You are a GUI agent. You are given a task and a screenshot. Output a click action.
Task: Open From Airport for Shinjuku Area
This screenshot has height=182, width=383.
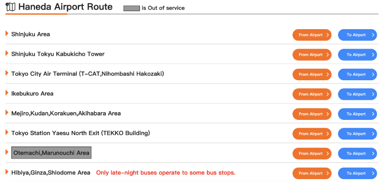pos(312,35)
